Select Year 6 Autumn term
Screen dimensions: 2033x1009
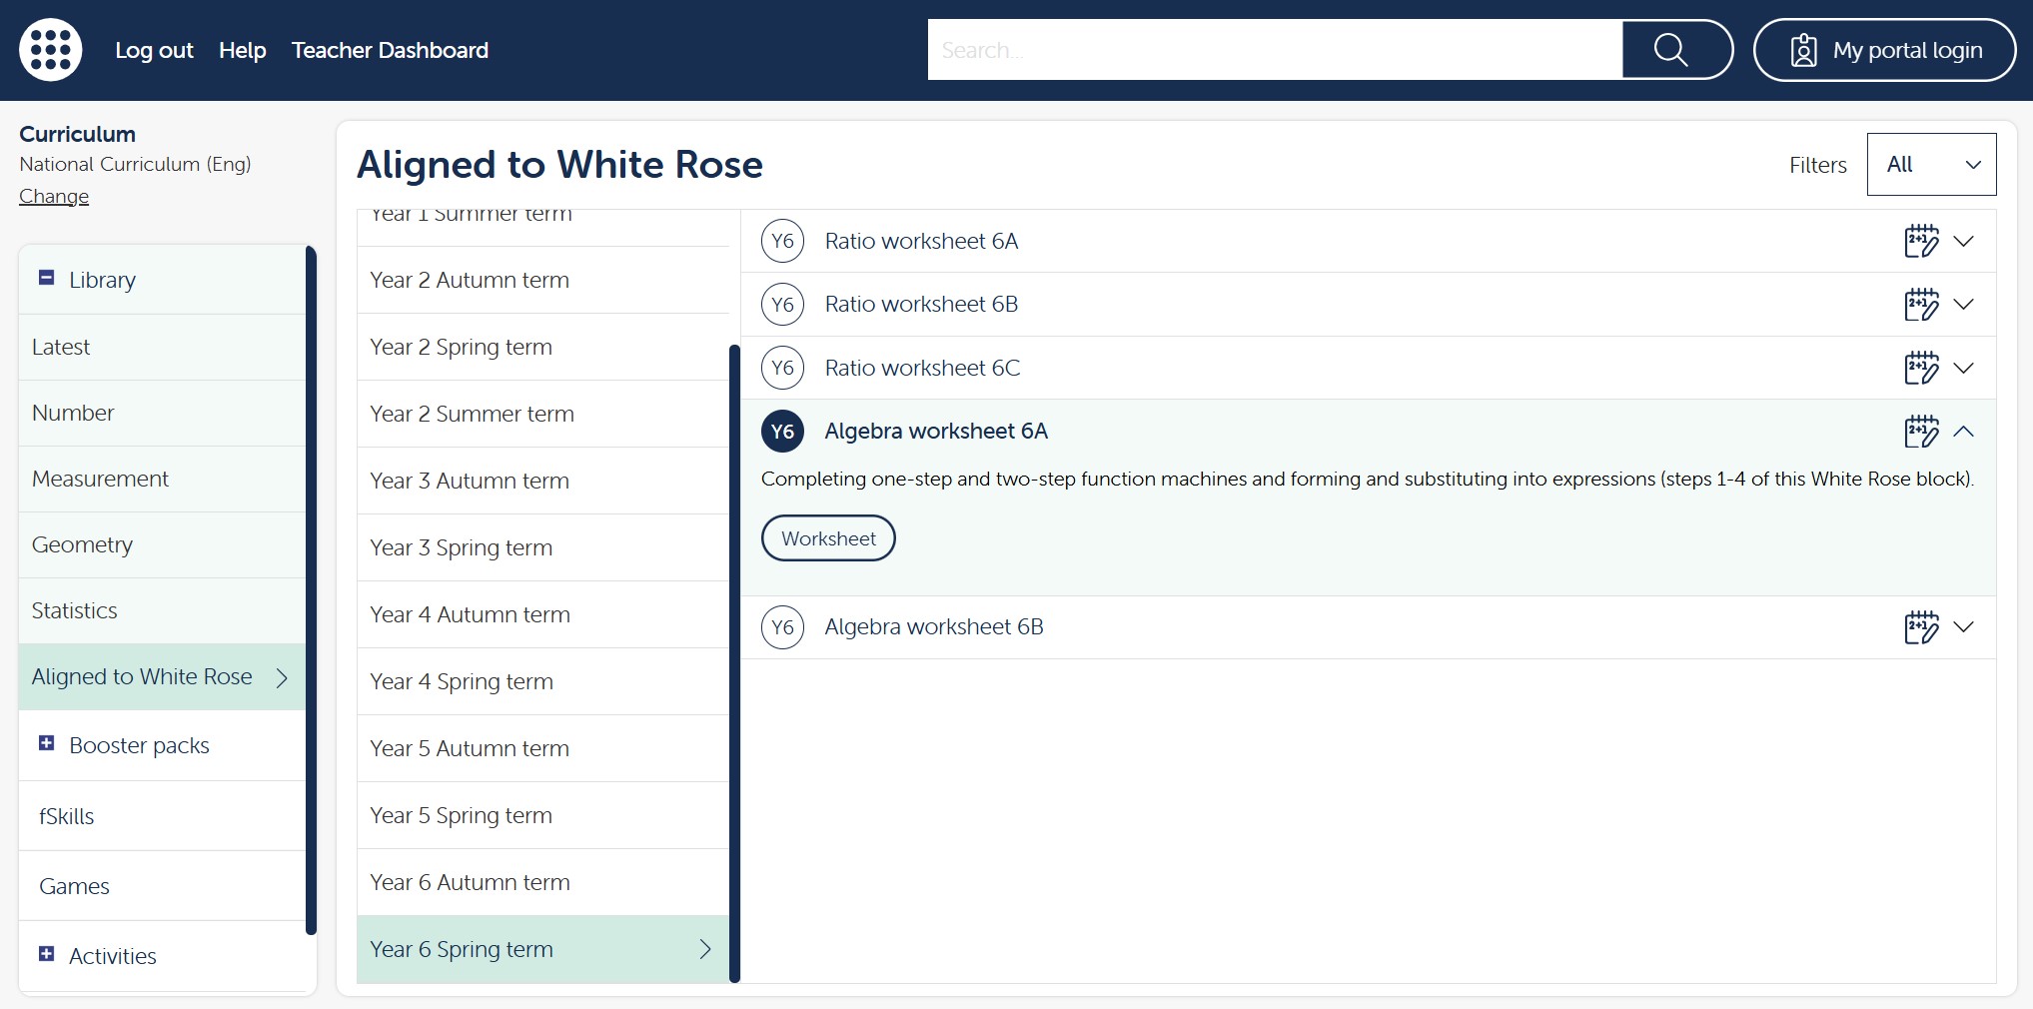[543, 882]
